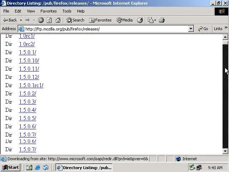Click the Back arrow toolbar button
This screenshot has width=229, height=172.
pos(10,20)
